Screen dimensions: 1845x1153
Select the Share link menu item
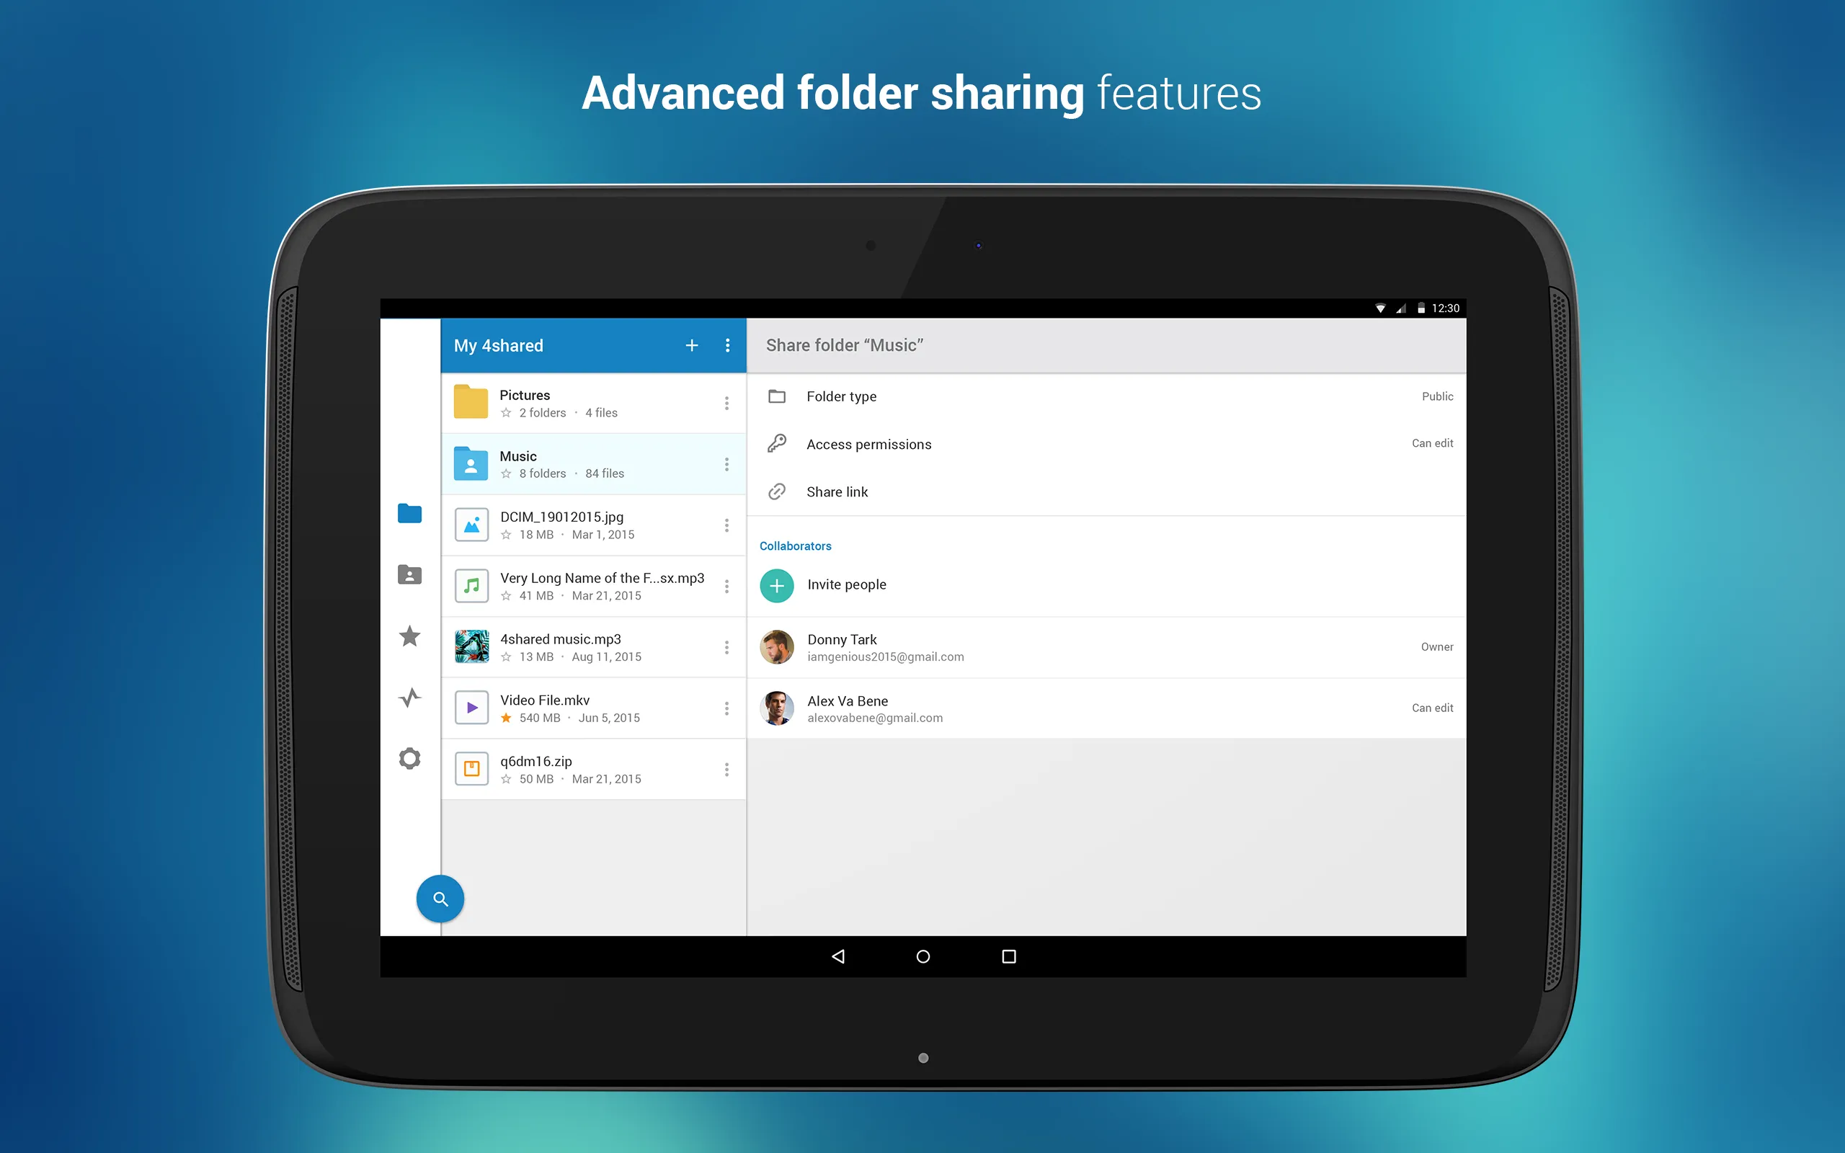click(x=835, y=491)
